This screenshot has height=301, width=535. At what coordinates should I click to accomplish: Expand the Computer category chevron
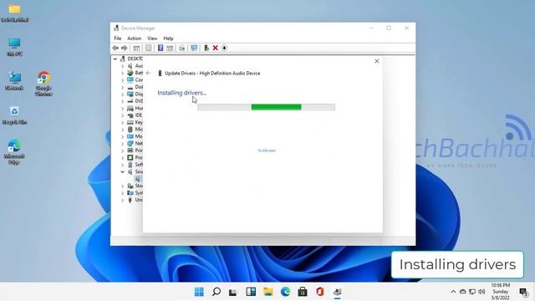point(123,80)
